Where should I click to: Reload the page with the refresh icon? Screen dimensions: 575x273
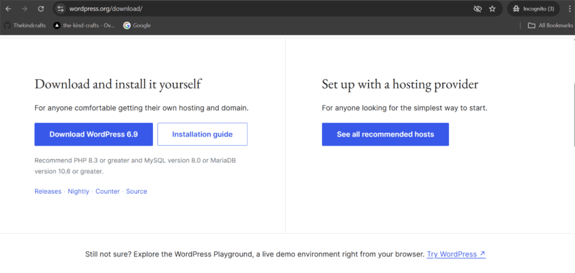(41, 9)
